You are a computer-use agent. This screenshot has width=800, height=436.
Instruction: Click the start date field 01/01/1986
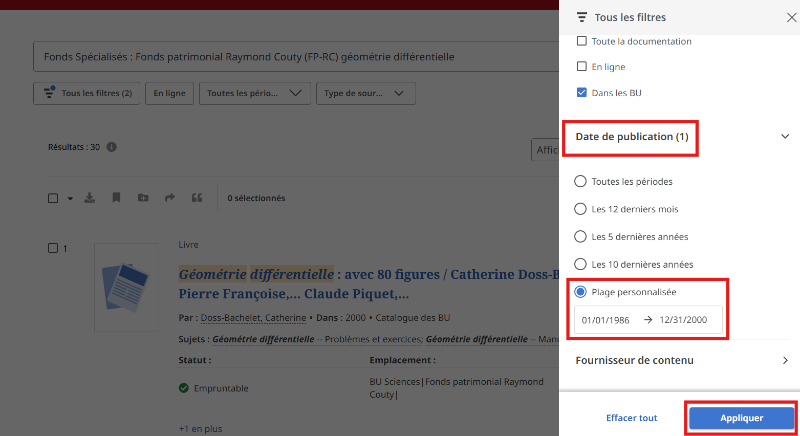[x=606, y=320]
